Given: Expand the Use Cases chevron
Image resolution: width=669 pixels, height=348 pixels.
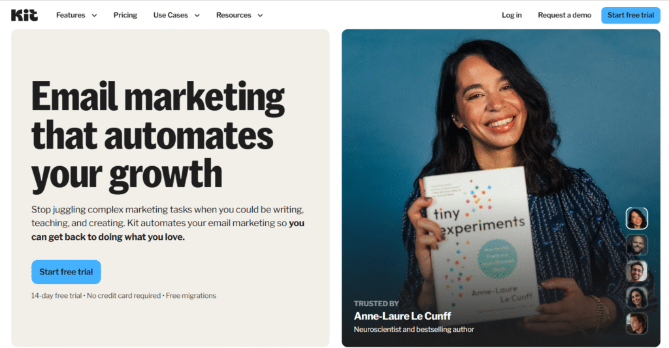Looking at the screenshot, I should [197, 16].
